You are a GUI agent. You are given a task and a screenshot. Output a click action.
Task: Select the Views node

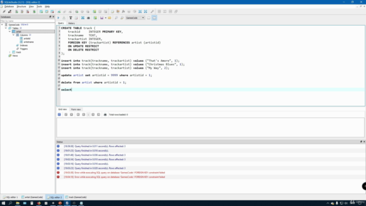click(x=15, y=56)
